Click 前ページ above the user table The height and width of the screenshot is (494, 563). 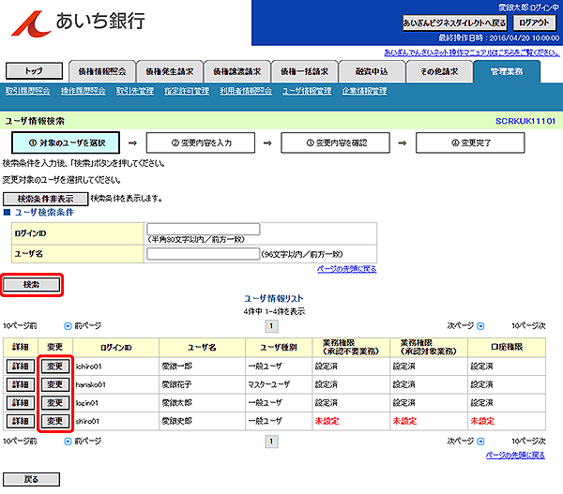pyautogui.click(x=88, y=326)
